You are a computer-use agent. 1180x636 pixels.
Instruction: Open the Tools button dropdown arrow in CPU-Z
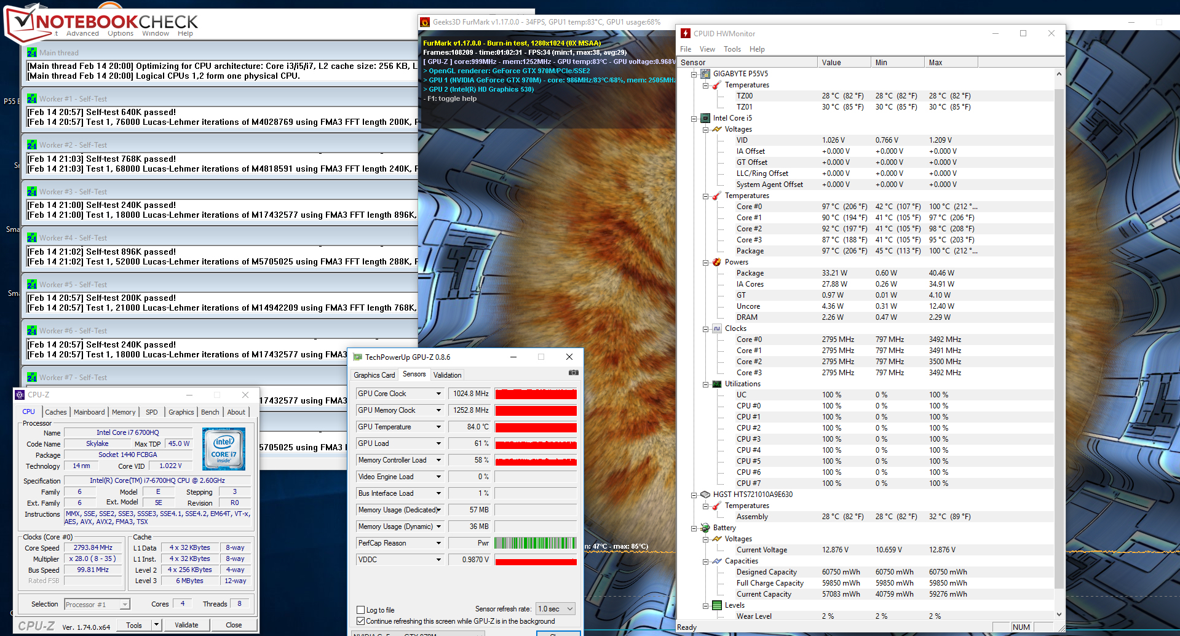tap(156, 625)
